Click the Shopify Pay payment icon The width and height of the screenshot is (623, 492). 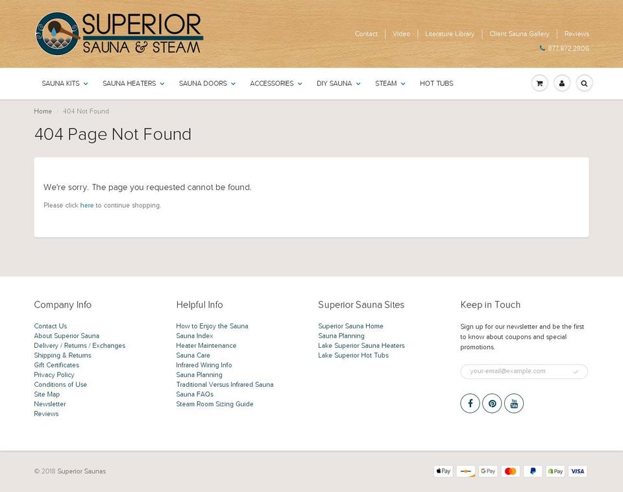point(555,471)
